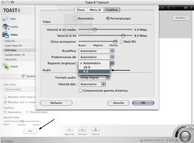Click the Annulla button
The image size is (194, 143).
coord(118,103)
